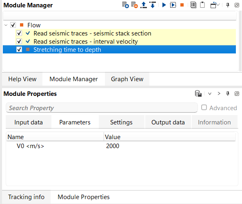
Task: Enable the Advanced checkbox
Action: (204, 107)
